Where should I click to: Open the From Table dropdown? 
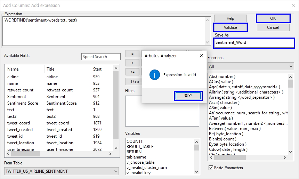click(62, 171)
